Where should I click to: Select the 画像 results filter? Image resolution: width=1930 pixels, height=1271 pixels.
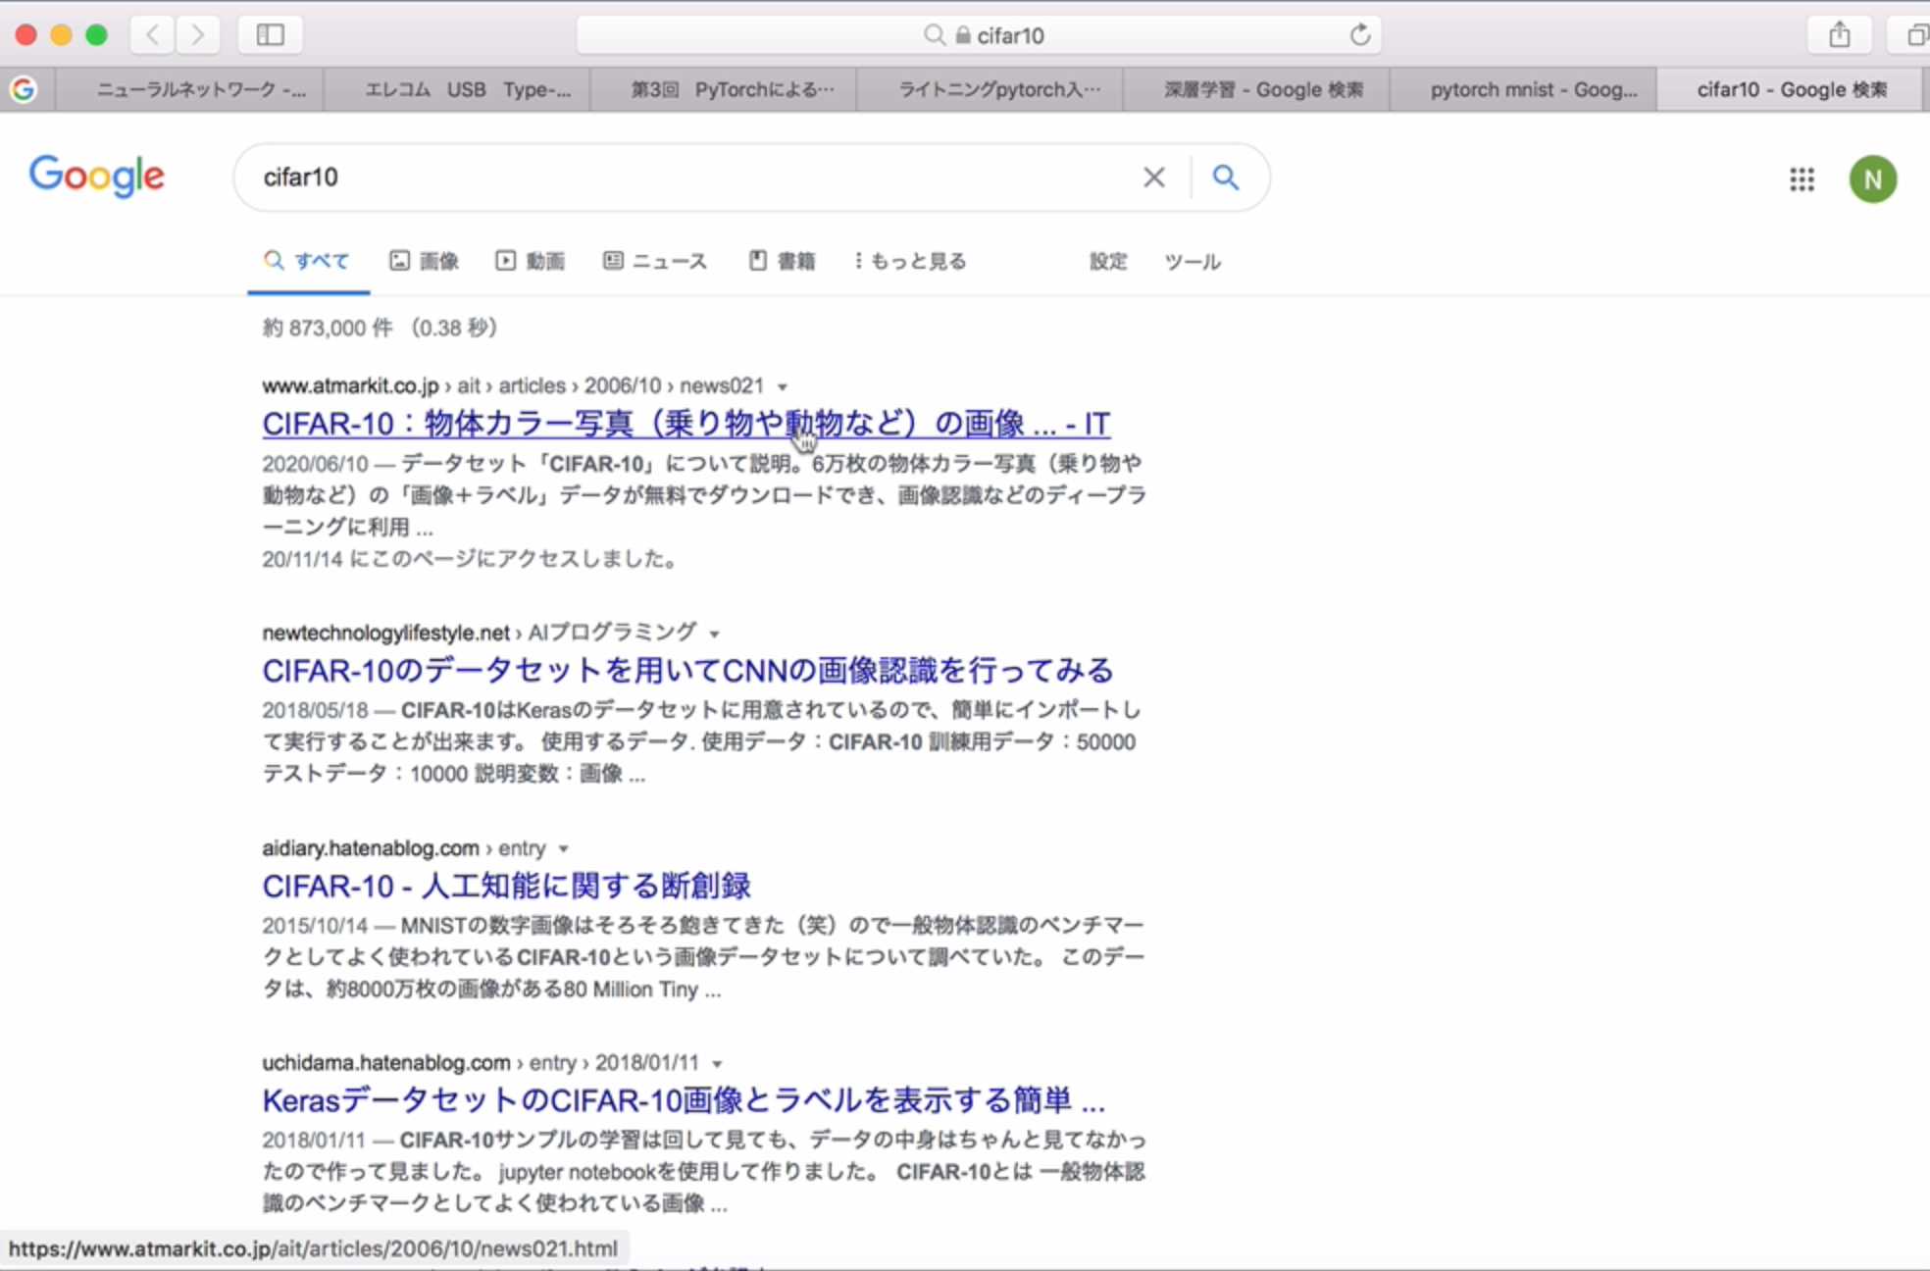[x=425, y=262]
